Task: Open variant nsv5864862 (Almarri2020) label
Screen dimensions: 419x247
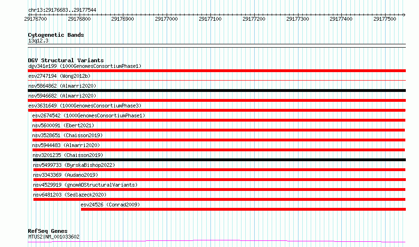Action: [x=62, y=86]
